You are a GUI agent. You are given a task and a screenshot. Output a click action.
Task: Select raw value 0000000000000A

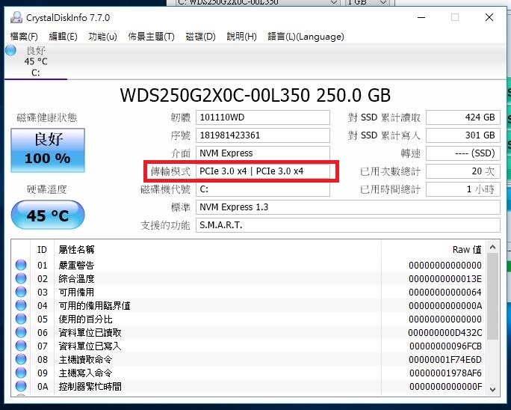(445, 305)
